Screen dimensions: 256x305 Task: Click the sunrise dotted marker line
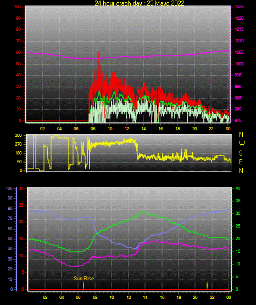(x=84, y=286)
